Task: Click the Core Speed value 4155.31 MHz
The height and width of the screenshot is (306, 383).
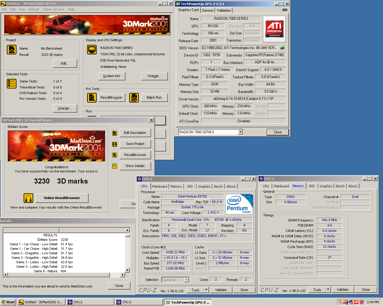Action: tap(175, 253)
